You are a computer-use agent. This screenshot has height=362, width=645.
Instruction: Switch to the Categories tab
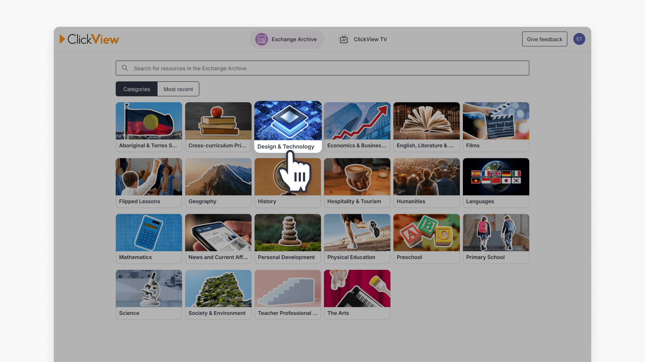pyautogui.click(x=136, y=89)
